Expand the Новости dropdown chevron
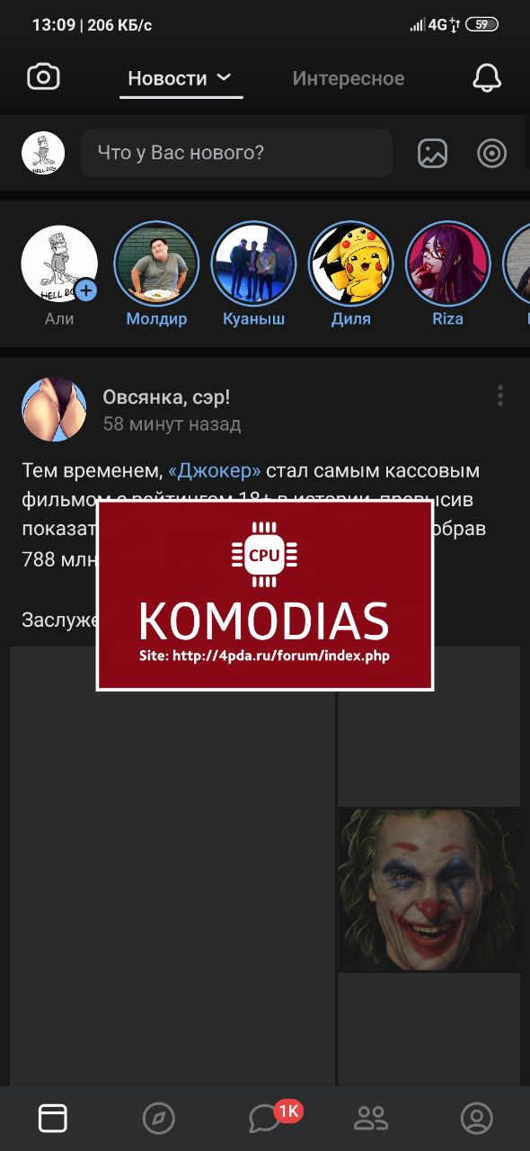 click(225, 78)
